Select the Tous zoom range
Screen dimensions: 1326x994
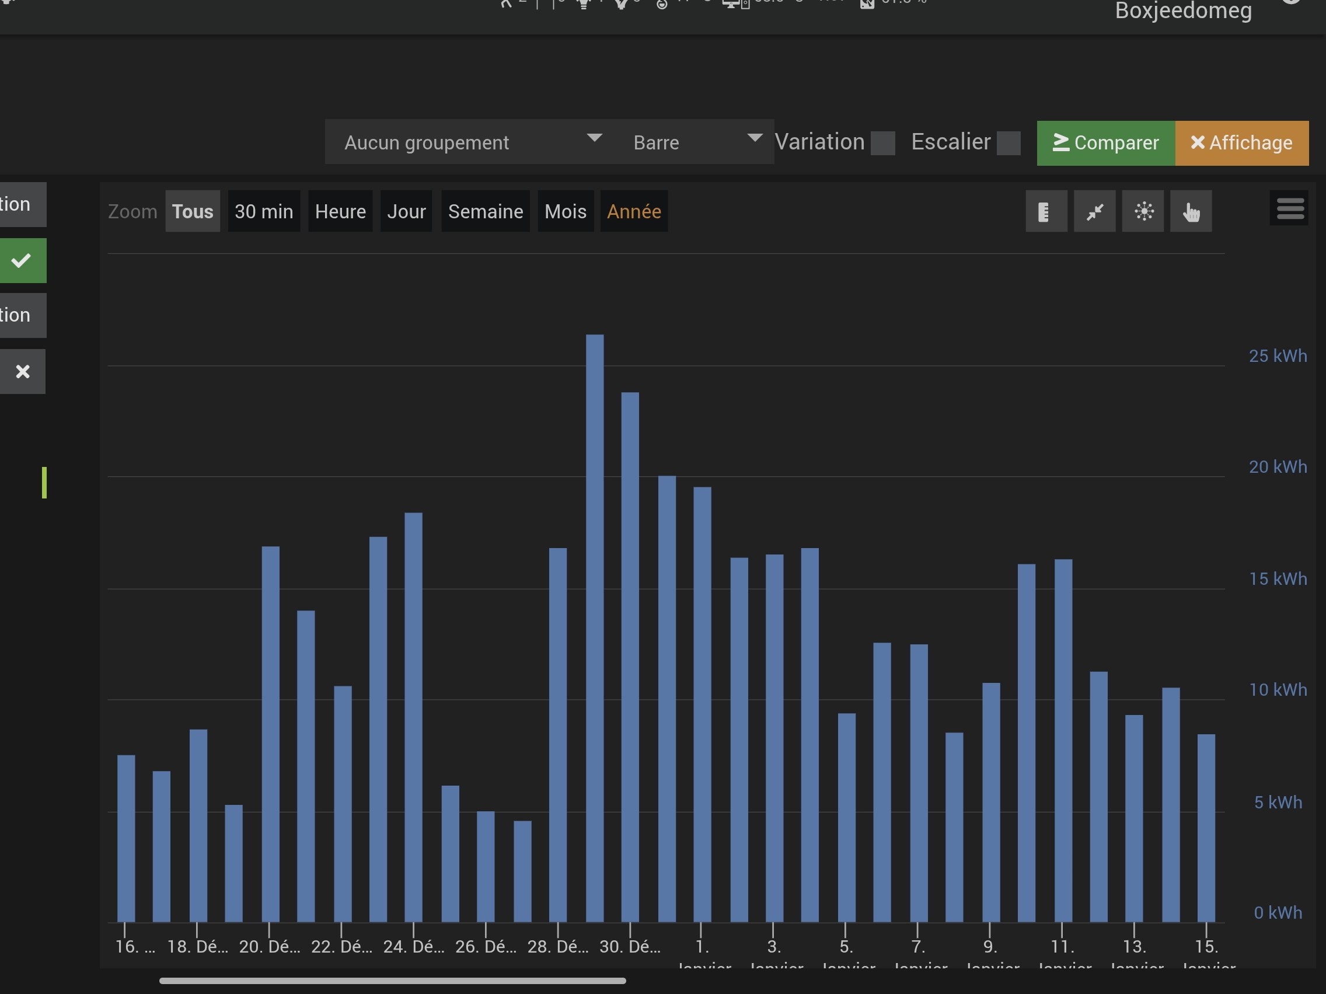(193, 211)
